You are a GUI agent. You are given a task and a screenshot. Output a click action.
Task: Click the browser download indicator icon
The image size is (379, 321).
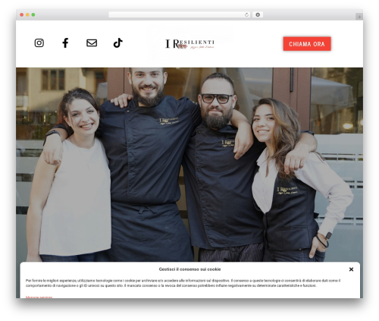258,14
